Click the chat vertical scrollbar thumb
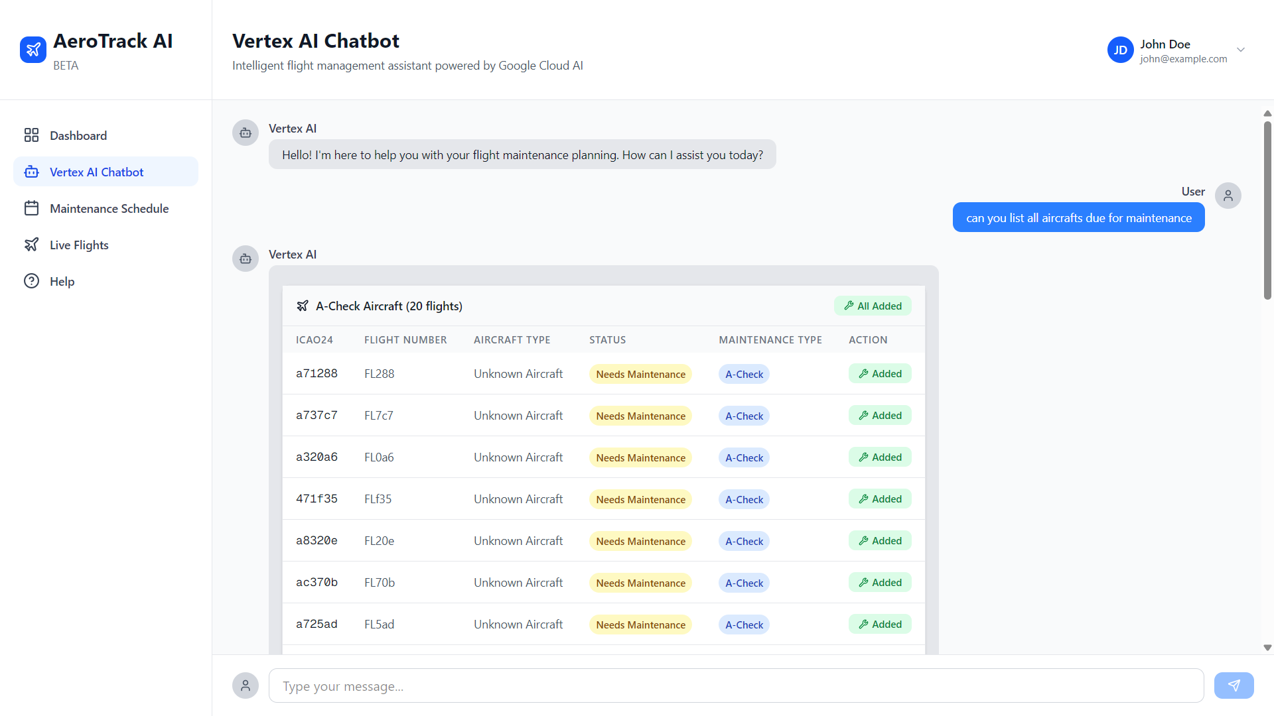 (1267, 209)
